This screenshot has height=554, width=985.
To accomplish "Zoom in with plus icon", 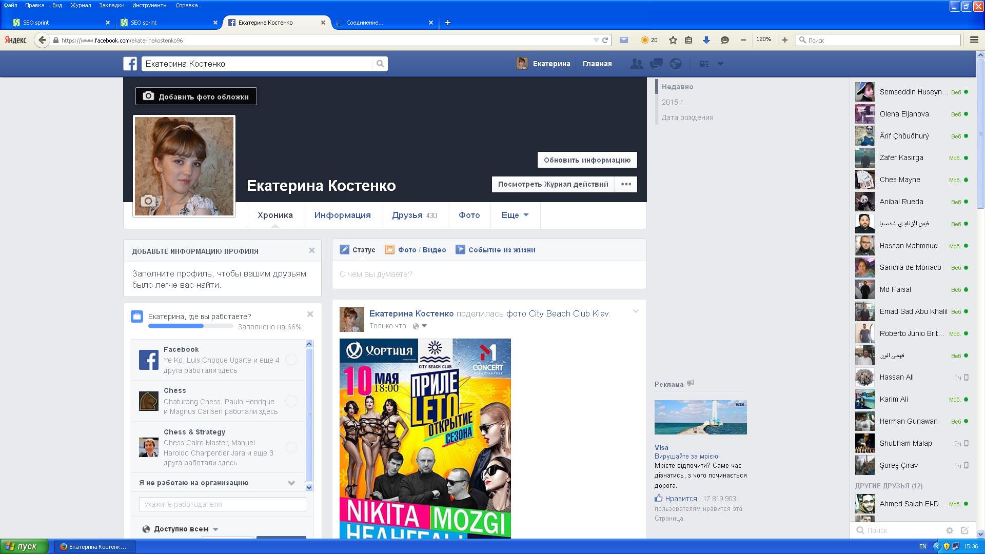I will tap(784, 40).
